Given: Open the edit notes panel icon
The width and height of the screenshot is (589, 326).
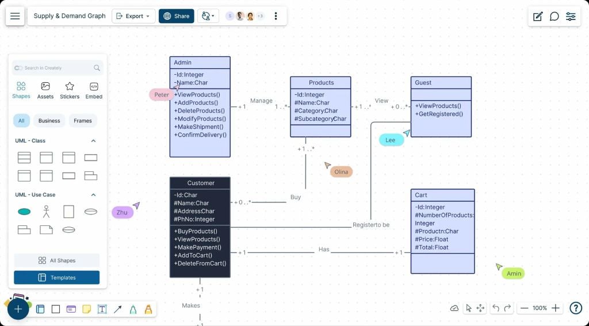Looking at the screenshot, I should pyautogui.click(x=538, y=16).
